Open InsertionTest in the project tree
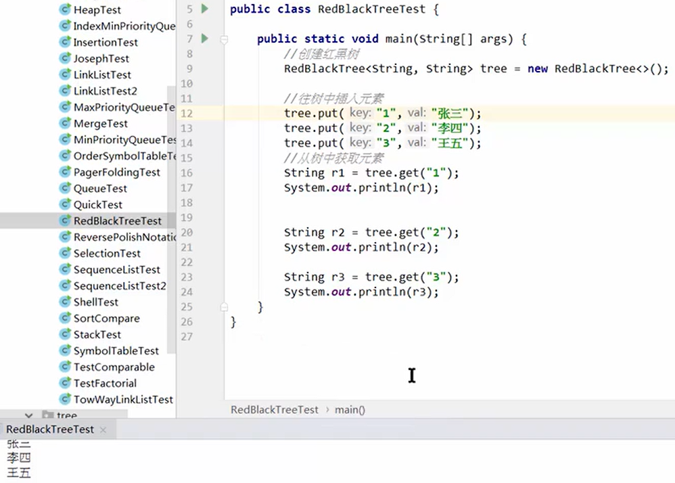The image size is (675, 483). click(x=106, y=42)
